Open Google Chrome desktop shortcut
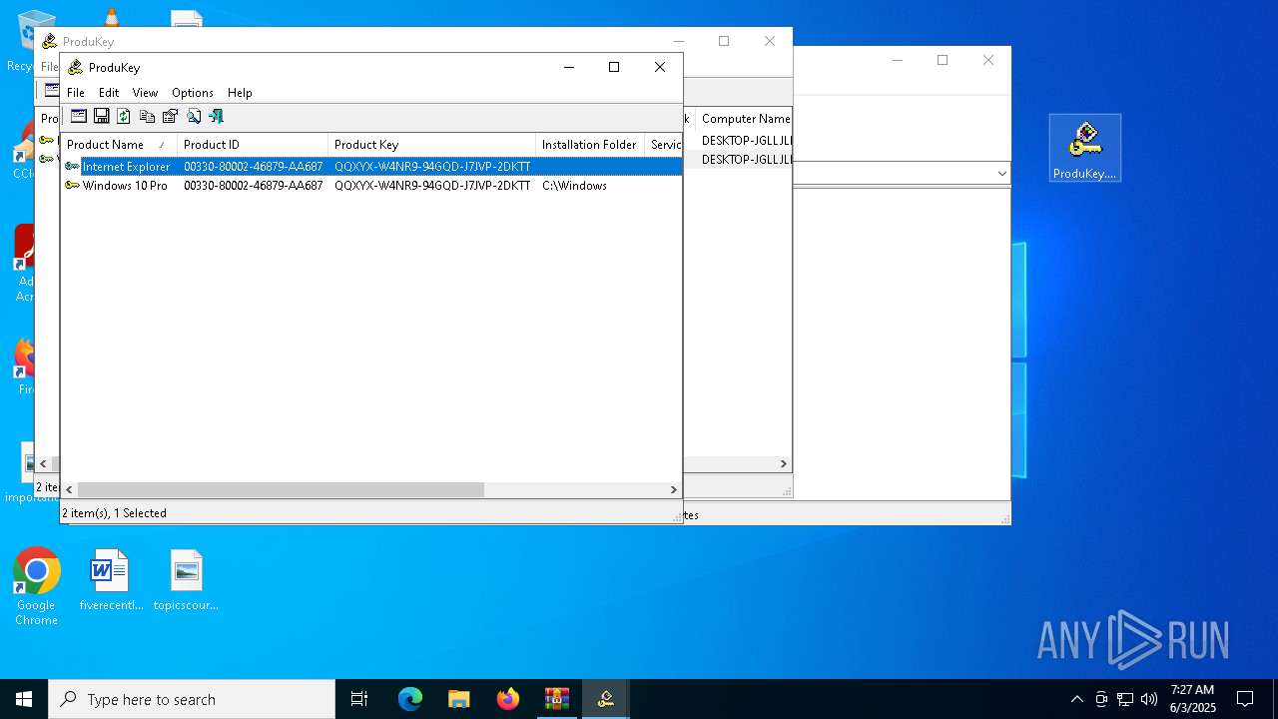This screenshot has height=719, width=1278. tap(36, 587)
